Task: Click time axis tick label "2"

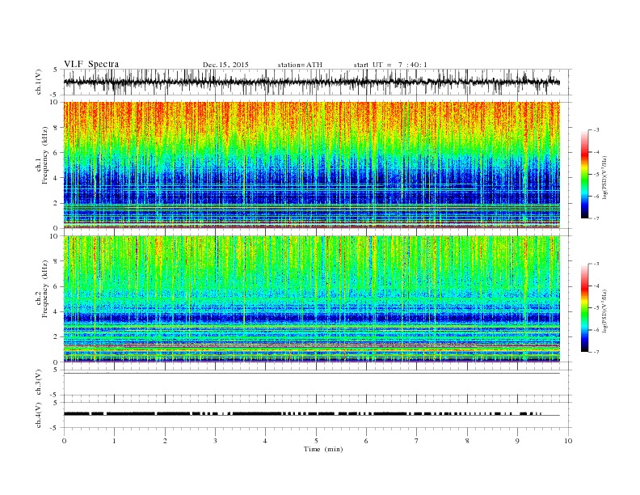Action: pyautogui.click(x=165, y=441)
